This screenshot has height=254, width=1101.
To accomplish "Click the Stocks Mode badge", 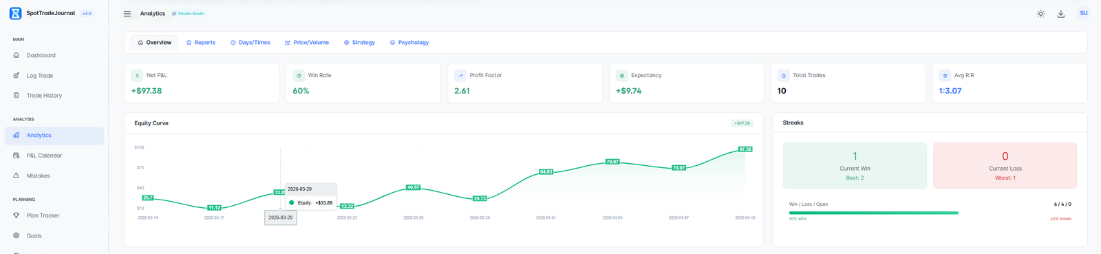I will click(x=188, y=14).
